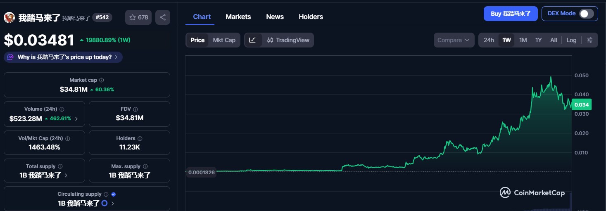Click the coin logo avatar
The width and height of the screenshot is (606, 211).
pos(9,17)
